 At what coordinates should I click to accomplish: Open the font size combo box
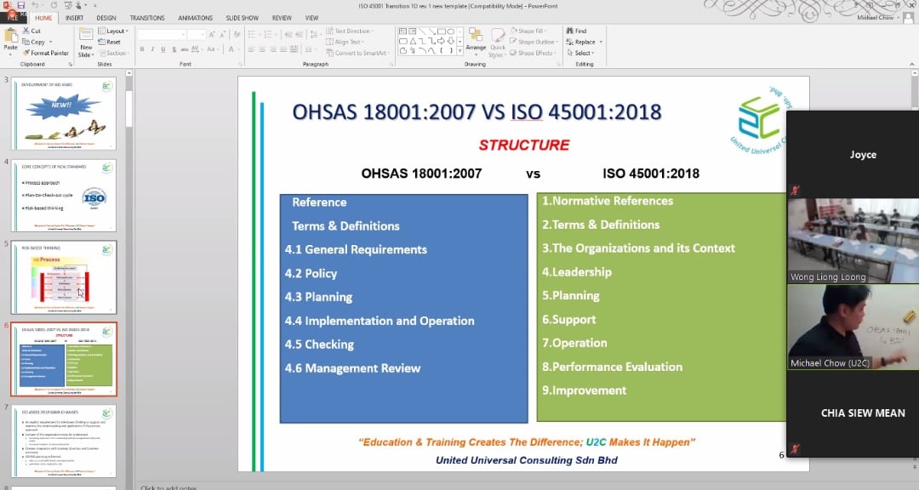pyautogui.click(x=196, y=35)
